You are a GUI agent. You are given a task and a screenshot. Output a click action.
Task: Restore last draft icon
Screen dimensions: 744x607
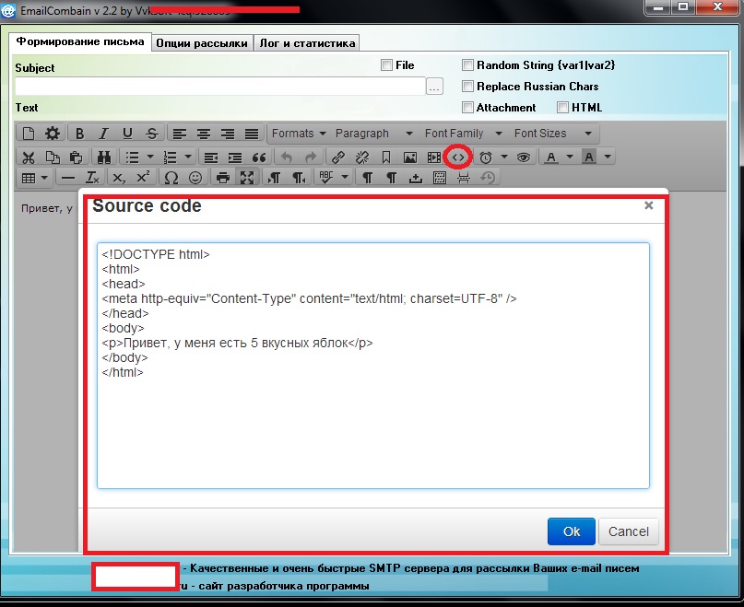point(488,178)
